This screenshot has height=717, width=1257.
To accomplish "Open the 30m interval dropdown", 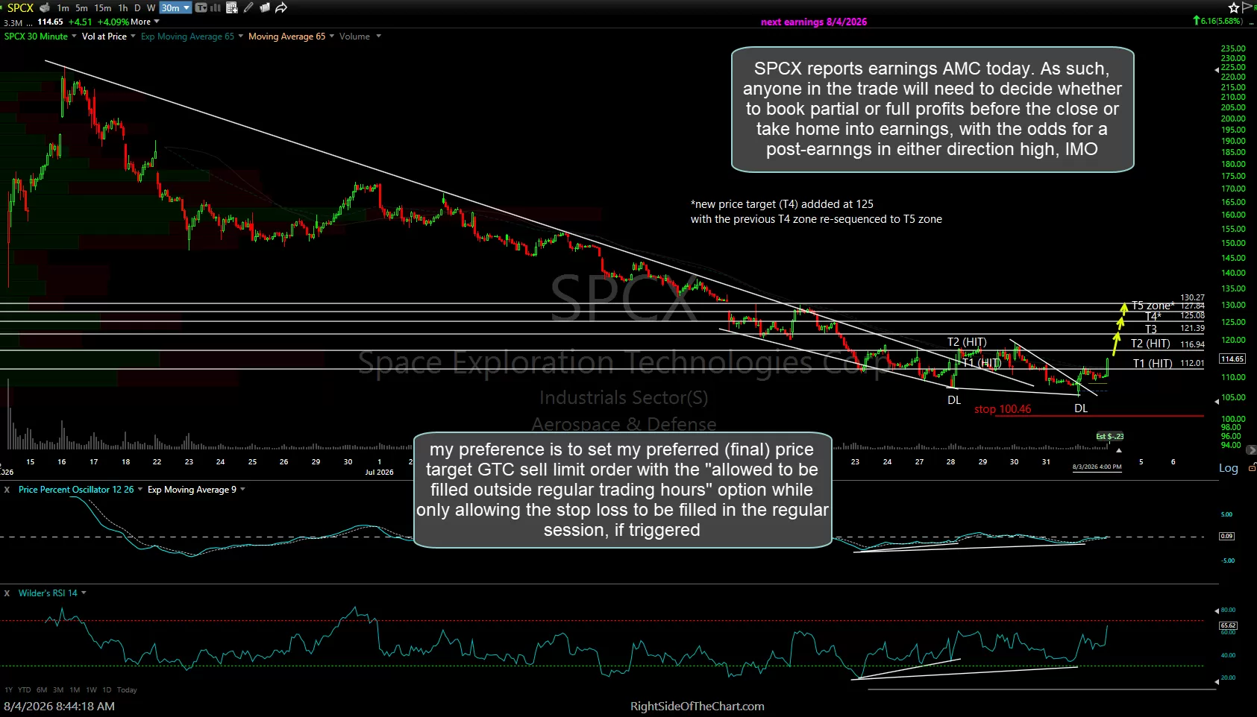I will click(176, 8).
